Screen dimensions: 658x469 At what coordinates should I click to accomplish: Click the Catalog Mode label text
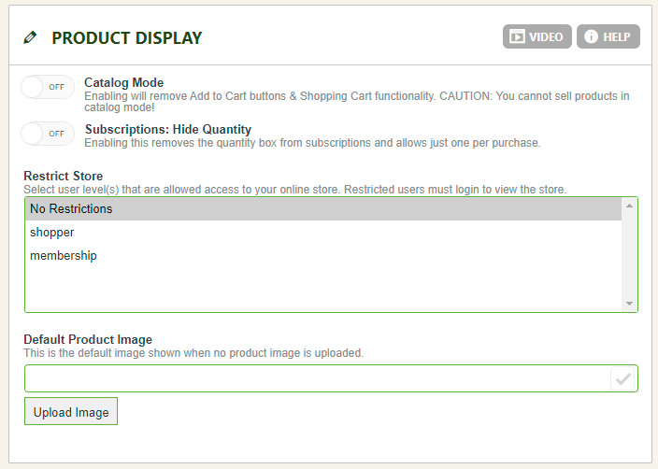(x=123, y=83)
